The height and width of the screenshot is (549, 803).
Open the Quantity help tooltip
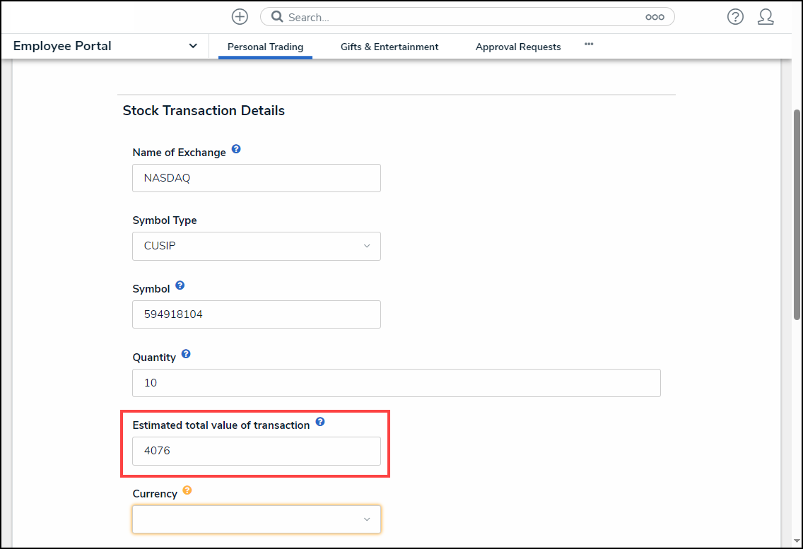186,353
